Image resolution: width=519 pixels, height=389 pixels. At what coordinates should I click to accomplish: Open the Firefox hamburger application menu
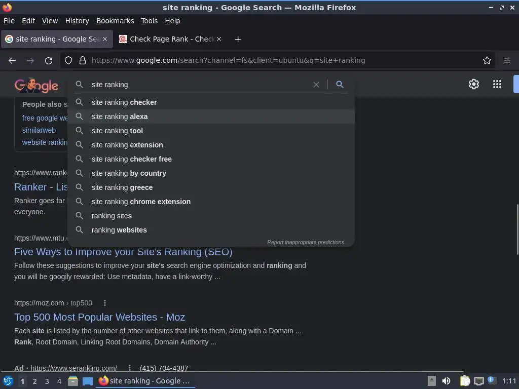tap(507, 60)
